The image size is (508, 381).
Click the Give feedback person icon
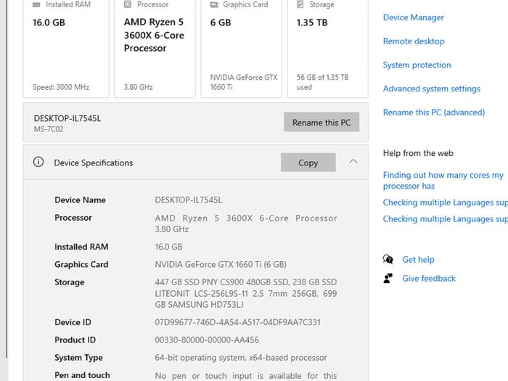point(388,278)
